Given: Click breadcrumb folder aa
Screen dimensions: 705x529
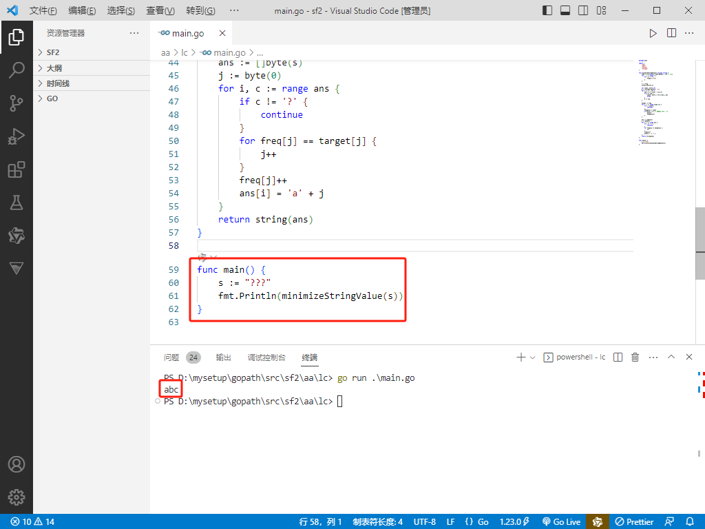Looking at the screenshot, I should tap(165, 53).
